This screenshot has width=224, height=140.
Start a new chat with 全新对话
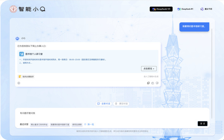point(103,104)
